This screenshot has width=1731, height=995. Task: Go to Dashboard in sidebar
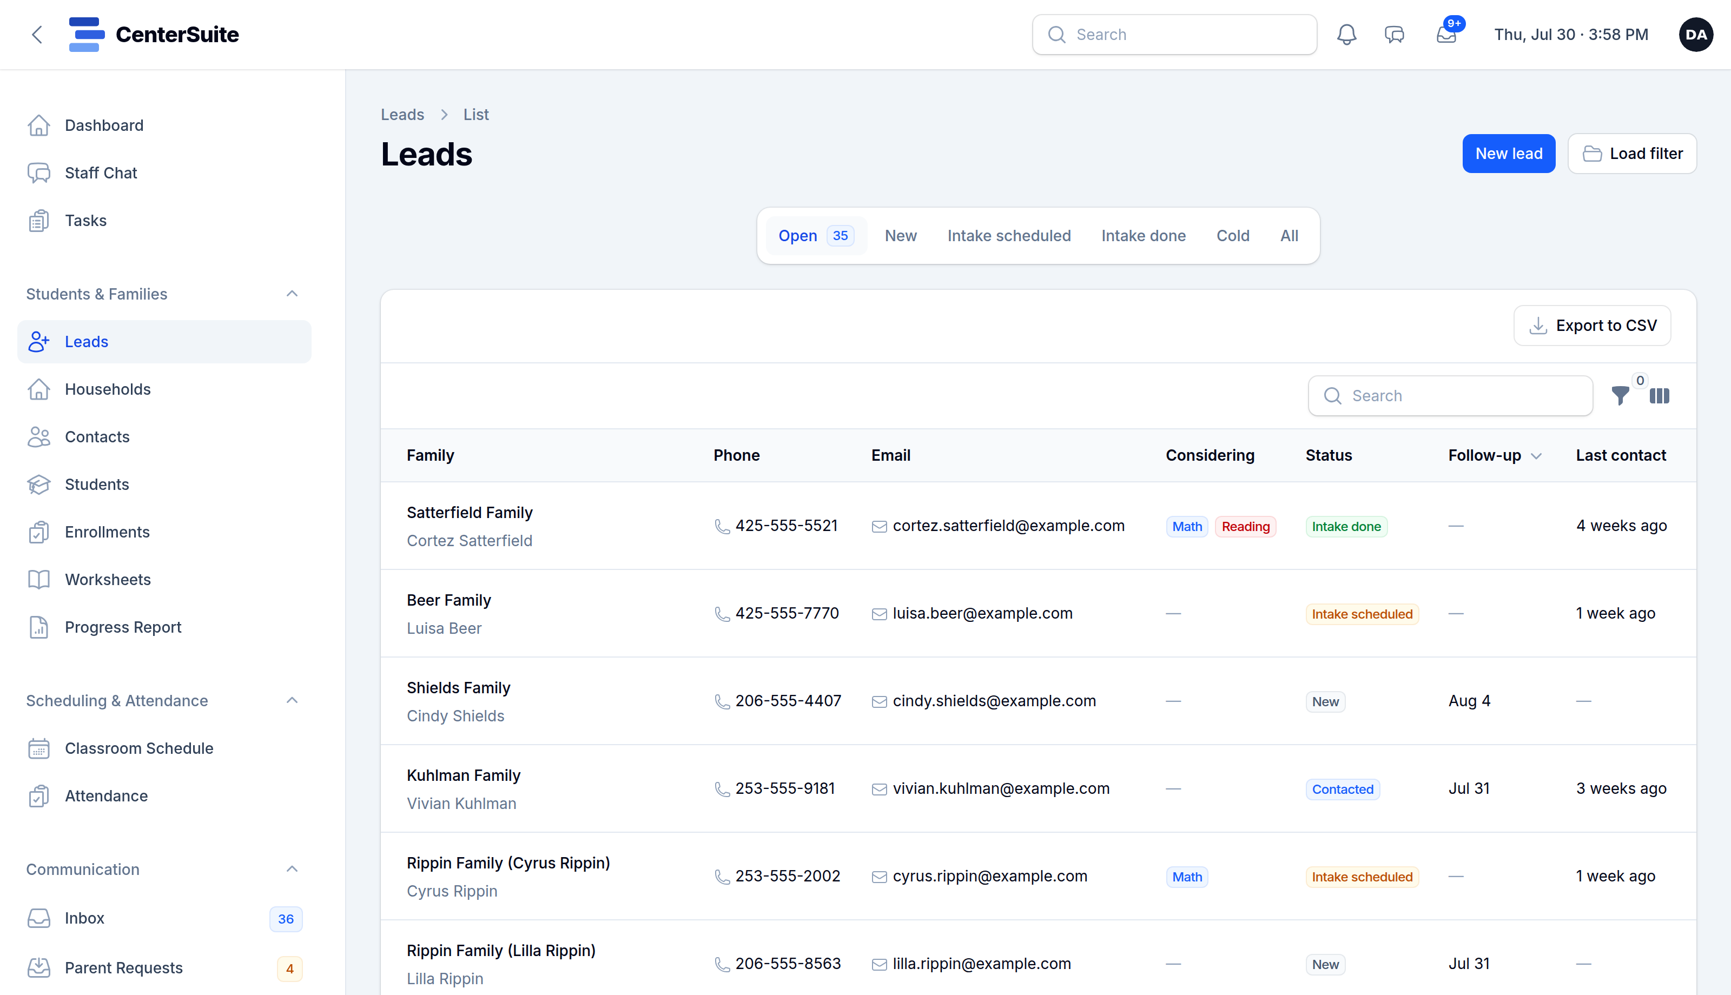[x=164, y=126]
